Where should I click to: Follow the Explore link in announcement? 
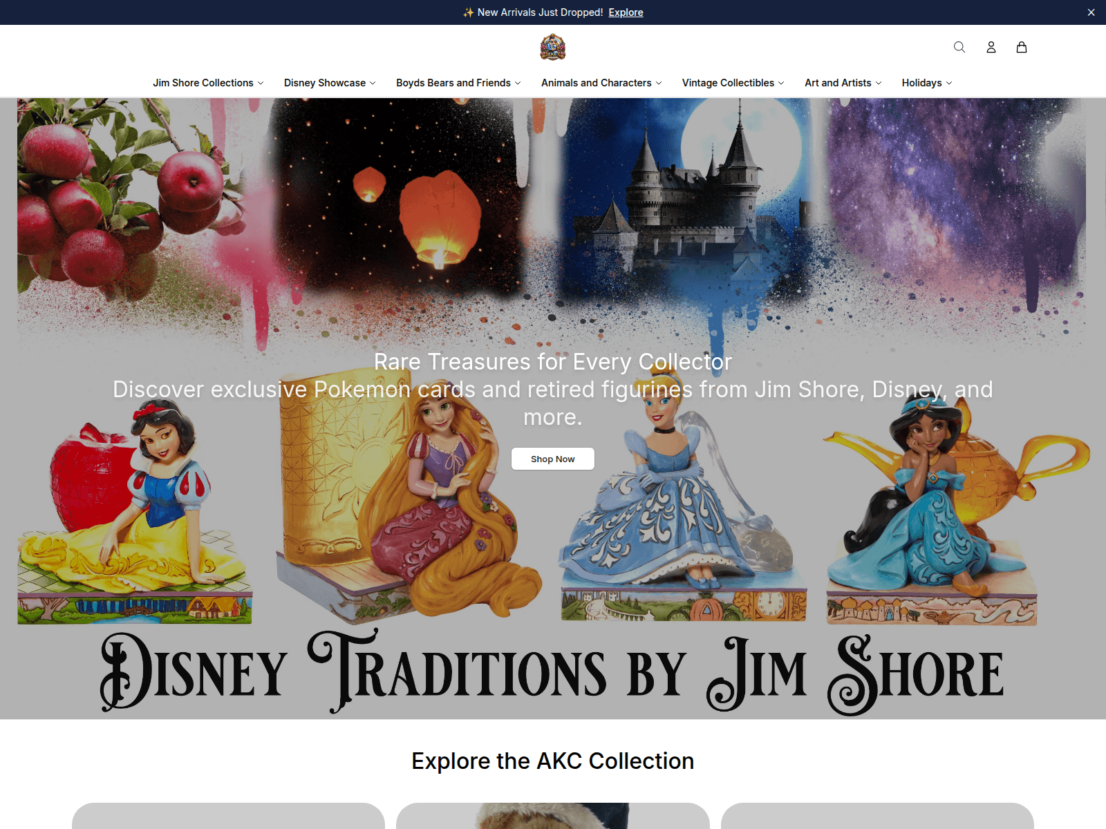click(x=626, y=12)
